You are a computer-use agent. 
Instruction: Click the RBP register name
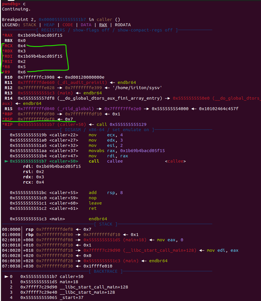tap(8, 114)
